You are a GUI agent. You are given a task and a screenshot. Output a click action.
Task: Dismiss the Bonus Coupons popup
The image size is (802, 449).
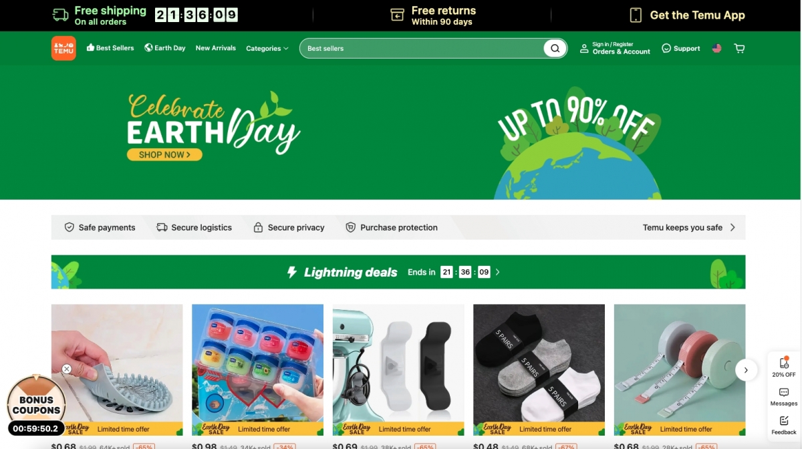tap(67, 369)
